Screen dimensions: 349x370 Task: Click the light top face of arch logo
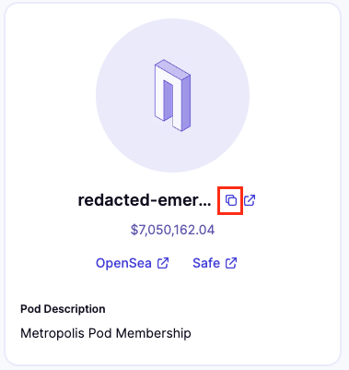[x=173, y=67]
